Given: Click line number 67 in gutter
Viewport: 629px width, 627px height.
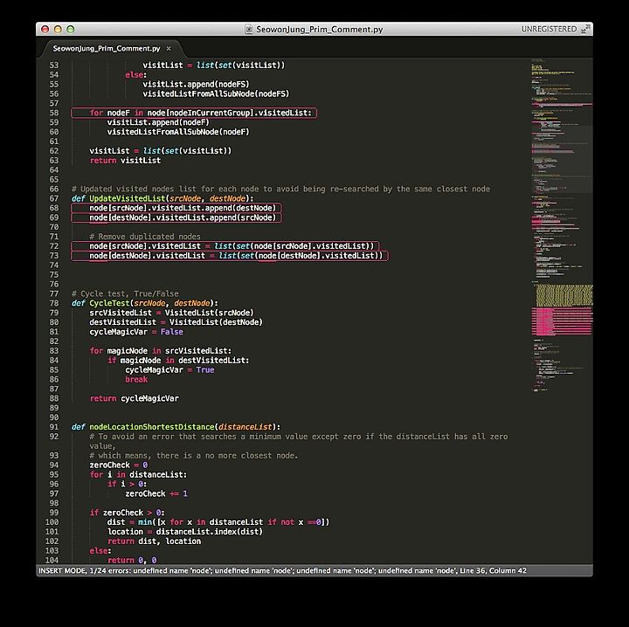Looking at the screenshot, I should [x=54, y=198].
